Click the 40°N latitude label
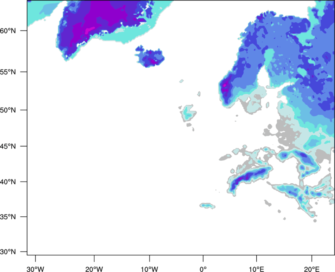Viewport: 335px width, 272px height. pos(8,182)
